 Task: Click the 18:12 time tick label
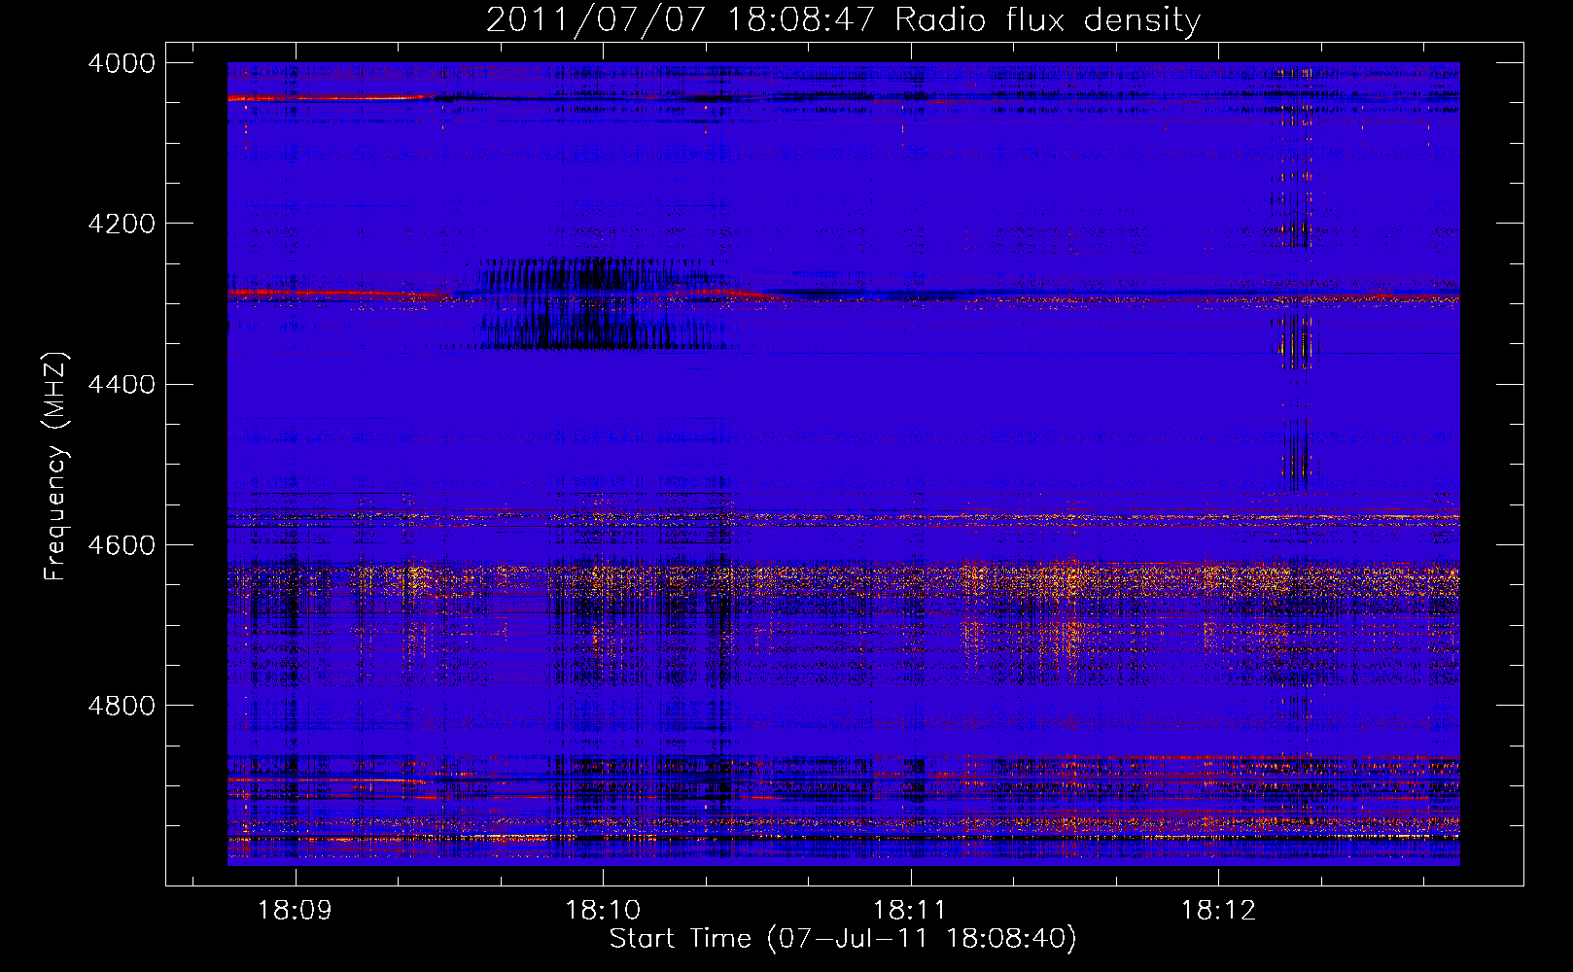[1218, 910]
